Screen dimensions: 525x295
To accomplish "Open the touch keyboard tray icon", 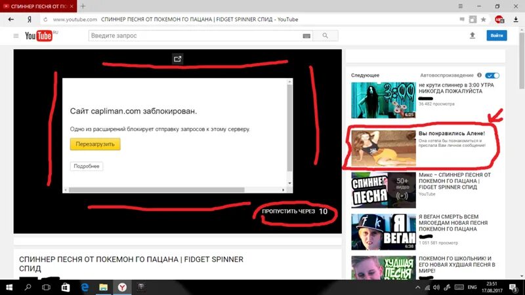I will coord(459,287).
